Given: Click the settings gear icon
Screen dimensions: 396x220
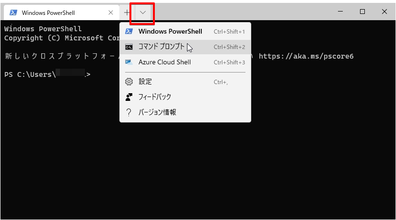Looking at the screenshot, I should [x=129, y=82].
